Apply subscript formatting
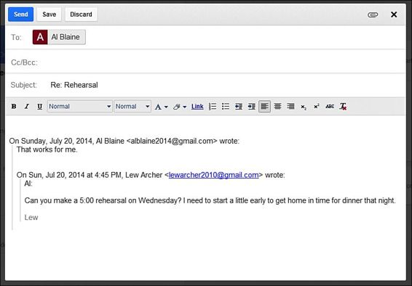 (x=304, y=107)
